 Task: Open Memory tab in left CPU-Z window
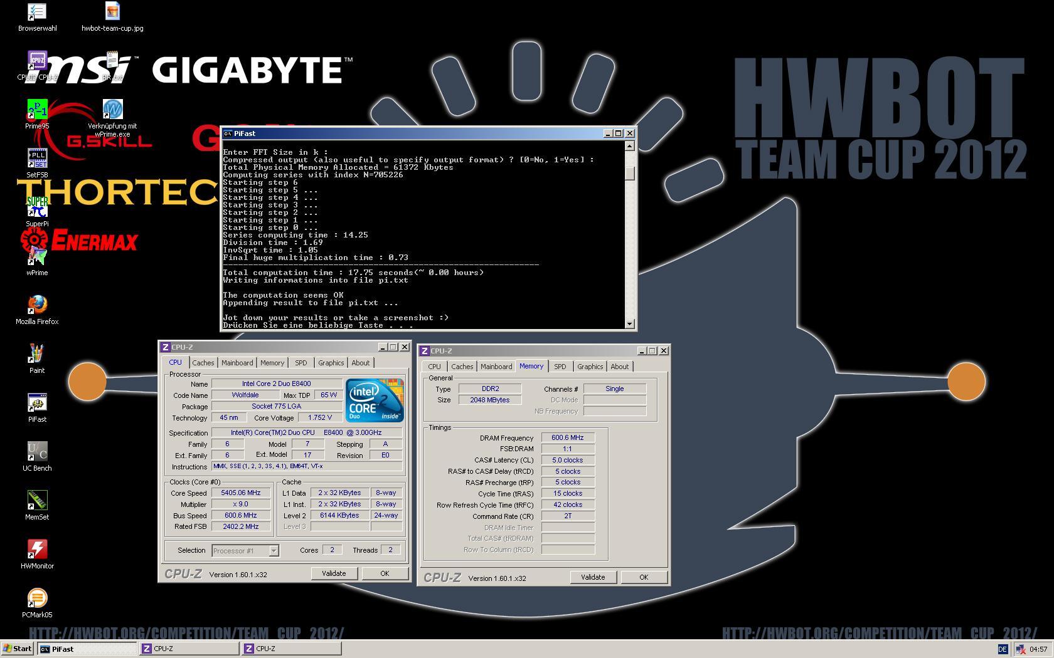272,363
